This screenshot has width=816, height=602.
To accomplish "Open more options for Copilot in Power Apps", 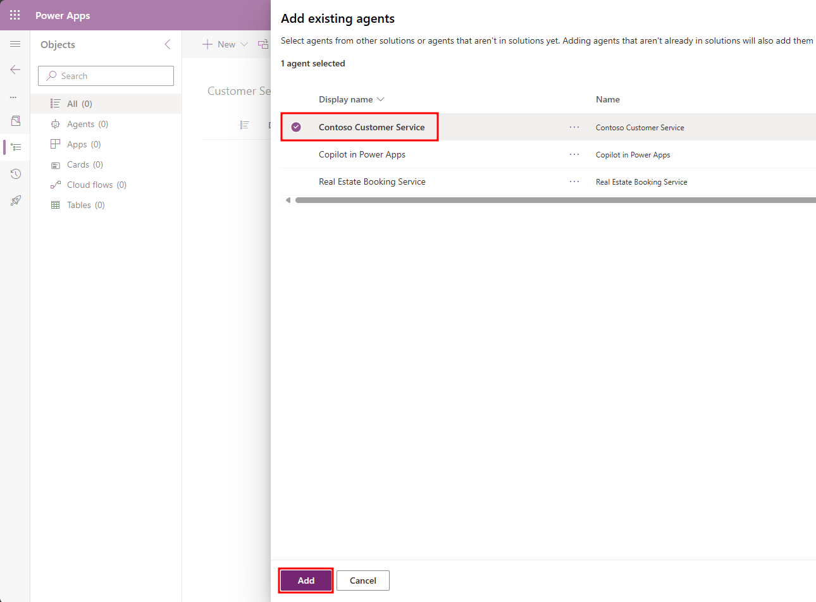I will coord(574,154).
